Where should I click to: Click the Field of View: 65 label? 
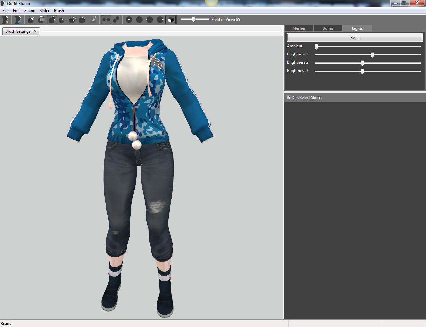pos(226,20)
